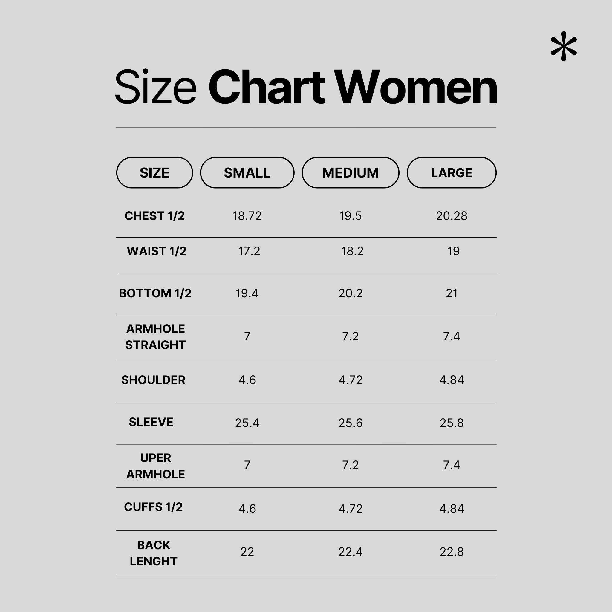612x612 pixels.
Task: Click the 22.8 large back length value
Action: coord(452,552)
